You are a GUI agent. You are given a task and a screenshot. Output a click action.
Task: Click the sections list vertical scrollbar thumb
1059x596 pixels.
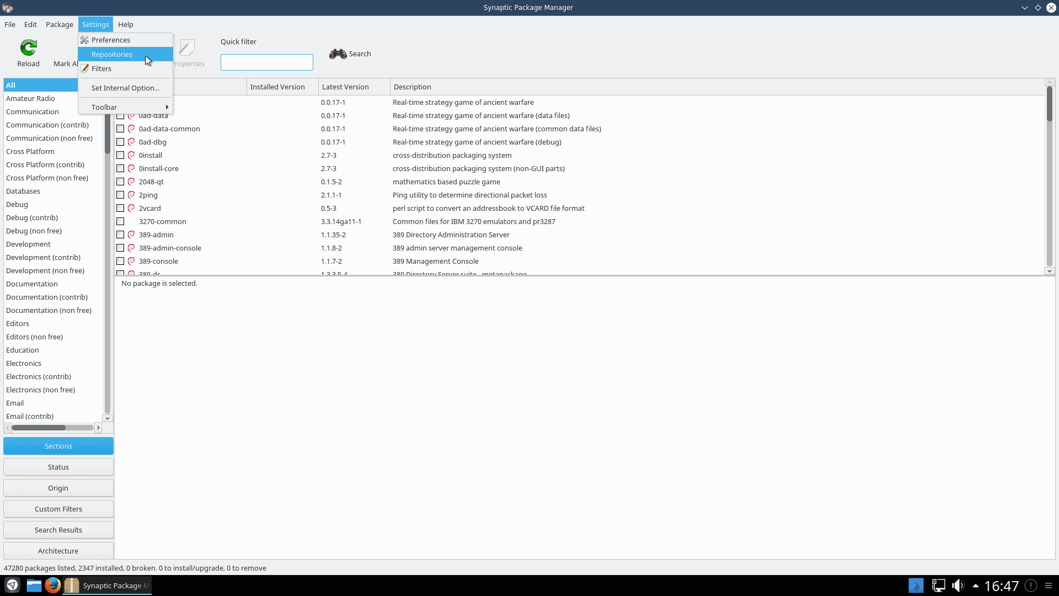108,133
